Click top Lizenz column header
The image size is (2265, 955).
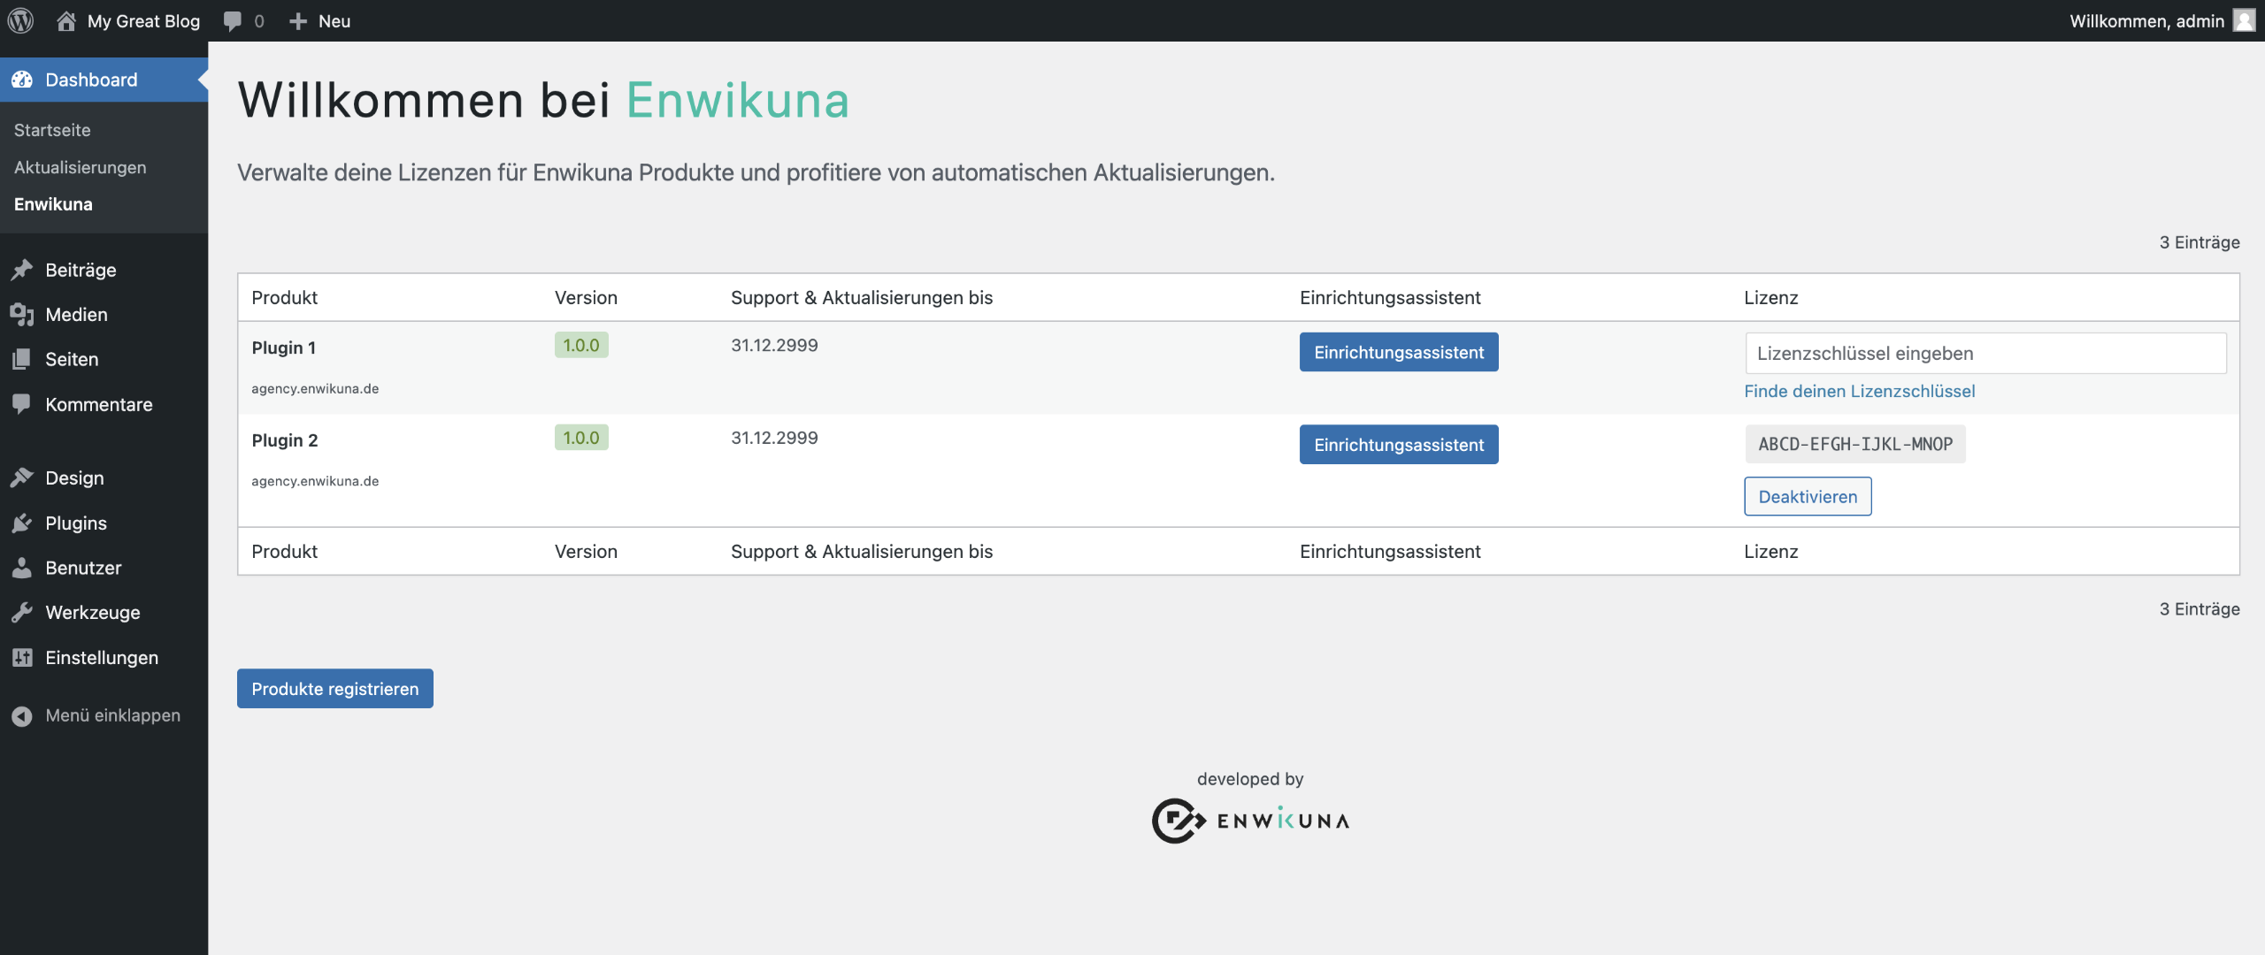coord(1771,297)
